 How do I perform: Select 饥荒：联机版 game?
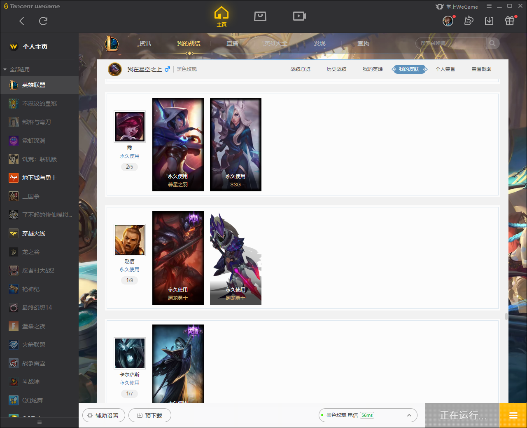click(39, 159)
